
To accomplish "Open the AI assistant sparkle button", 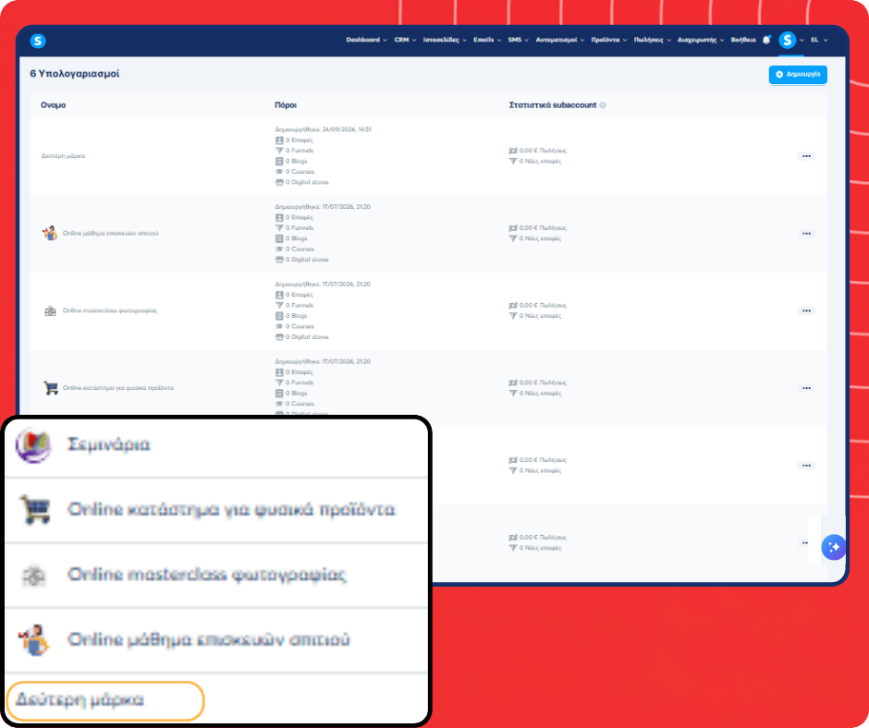I will (x=833, y=547).
